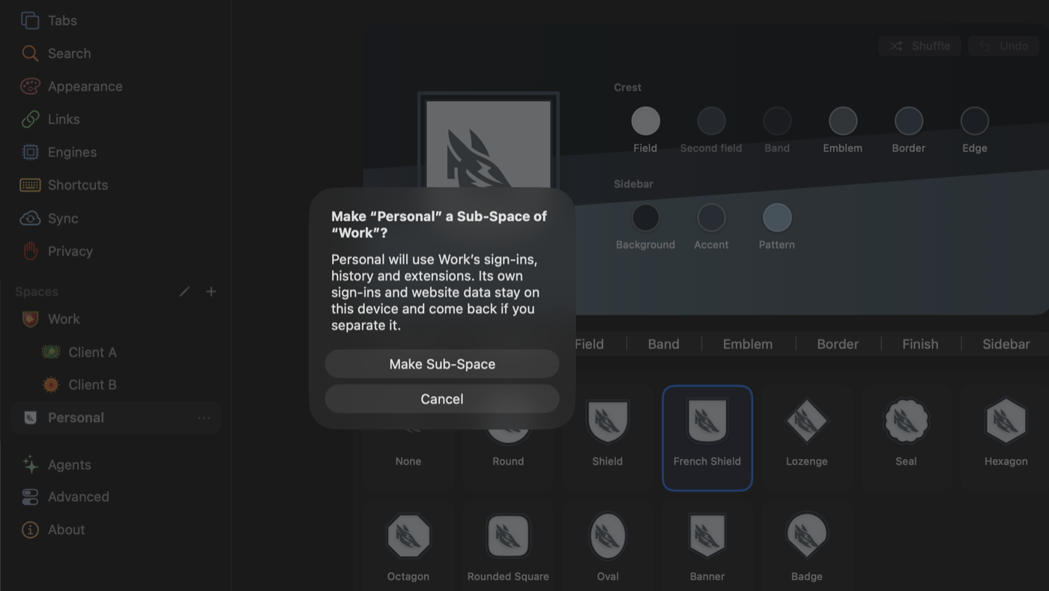Switch to the Border tab
The image size is (1049, 591).
click(x=838, y=344)
